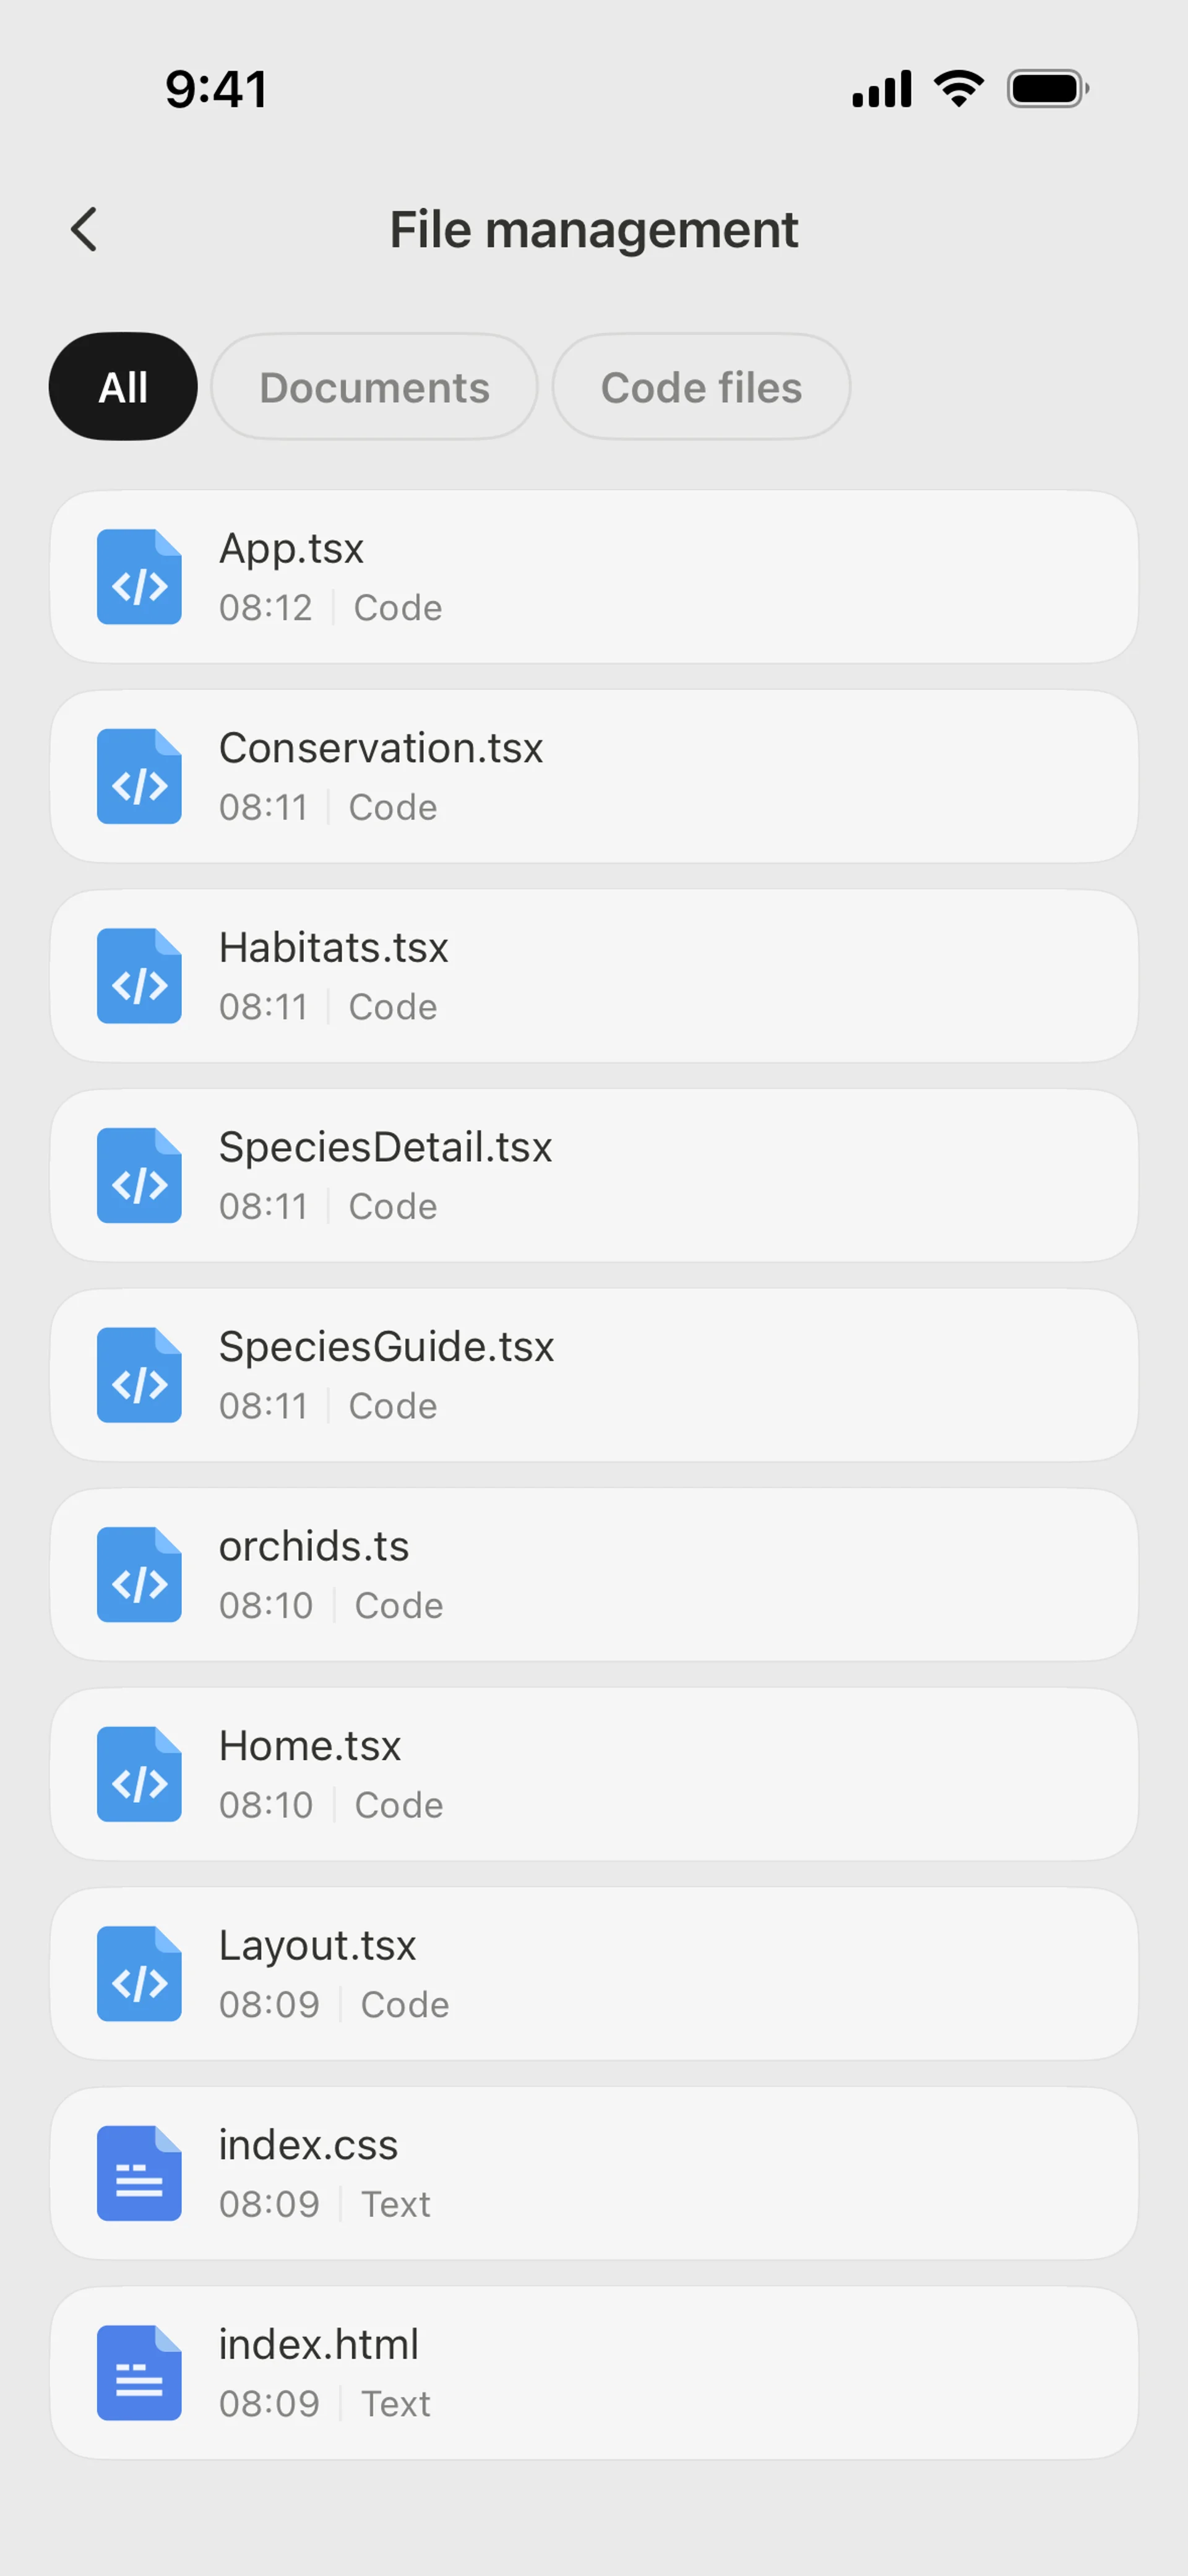Click the orchids.ts code file icon
This screenshot has height=2576, width=1188.
(x=139, y=1575)
